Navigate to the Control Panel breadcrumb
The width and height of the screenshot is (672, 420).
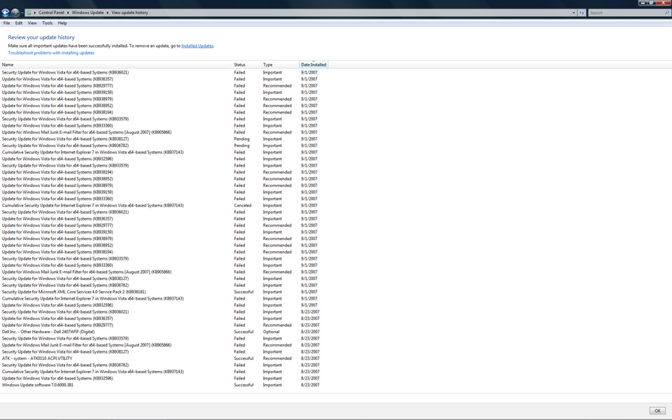coord(51,13)
